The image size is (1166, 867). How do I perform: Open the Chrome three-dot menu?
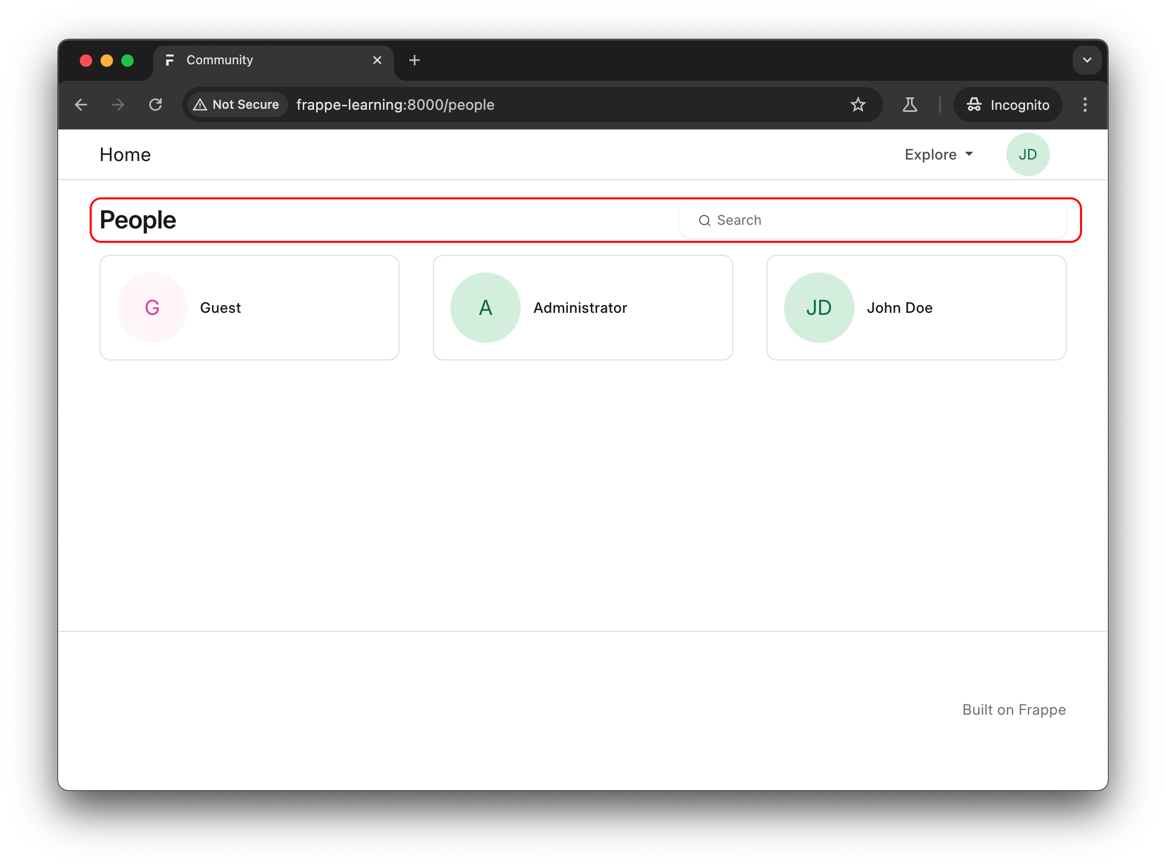click(x=1085, y=105)
